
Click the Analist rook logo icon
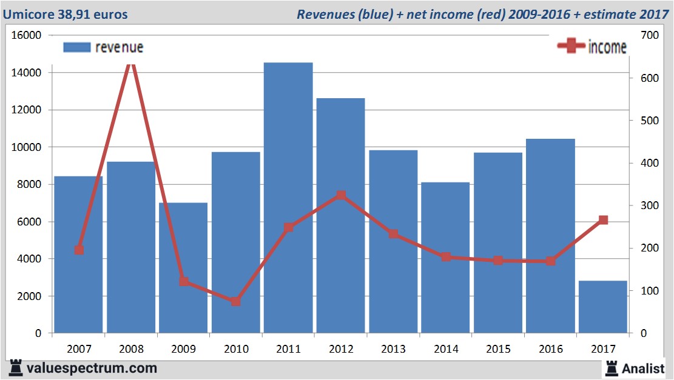click(612, 368)
